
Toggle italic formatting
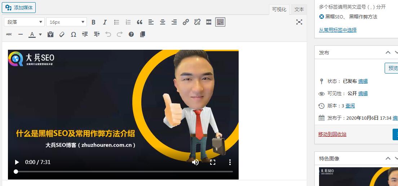105,22
